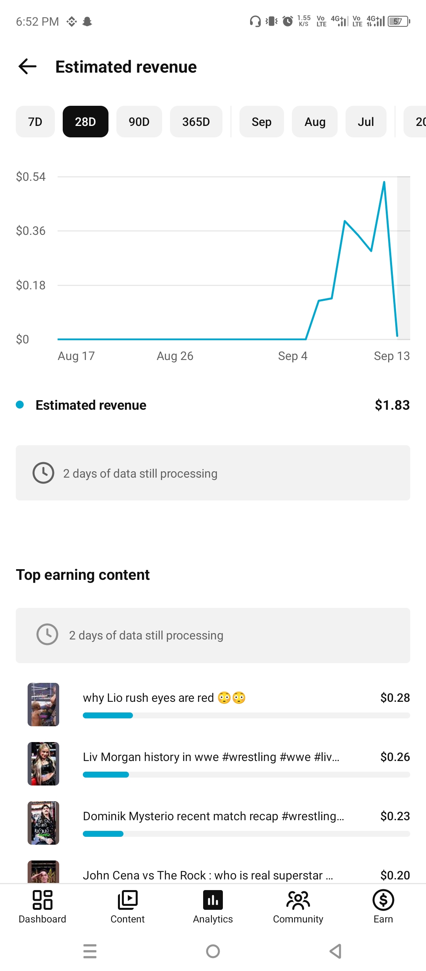Image resolution: width=426 pixels, height=971 pixels.
Task: Click Dominik Mysterio video revenue progress bar
Action: point(247,834)
